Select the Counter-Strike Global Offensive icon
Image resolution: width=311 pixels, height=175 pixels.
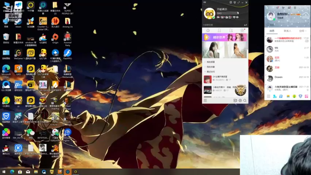pos(43,24)
